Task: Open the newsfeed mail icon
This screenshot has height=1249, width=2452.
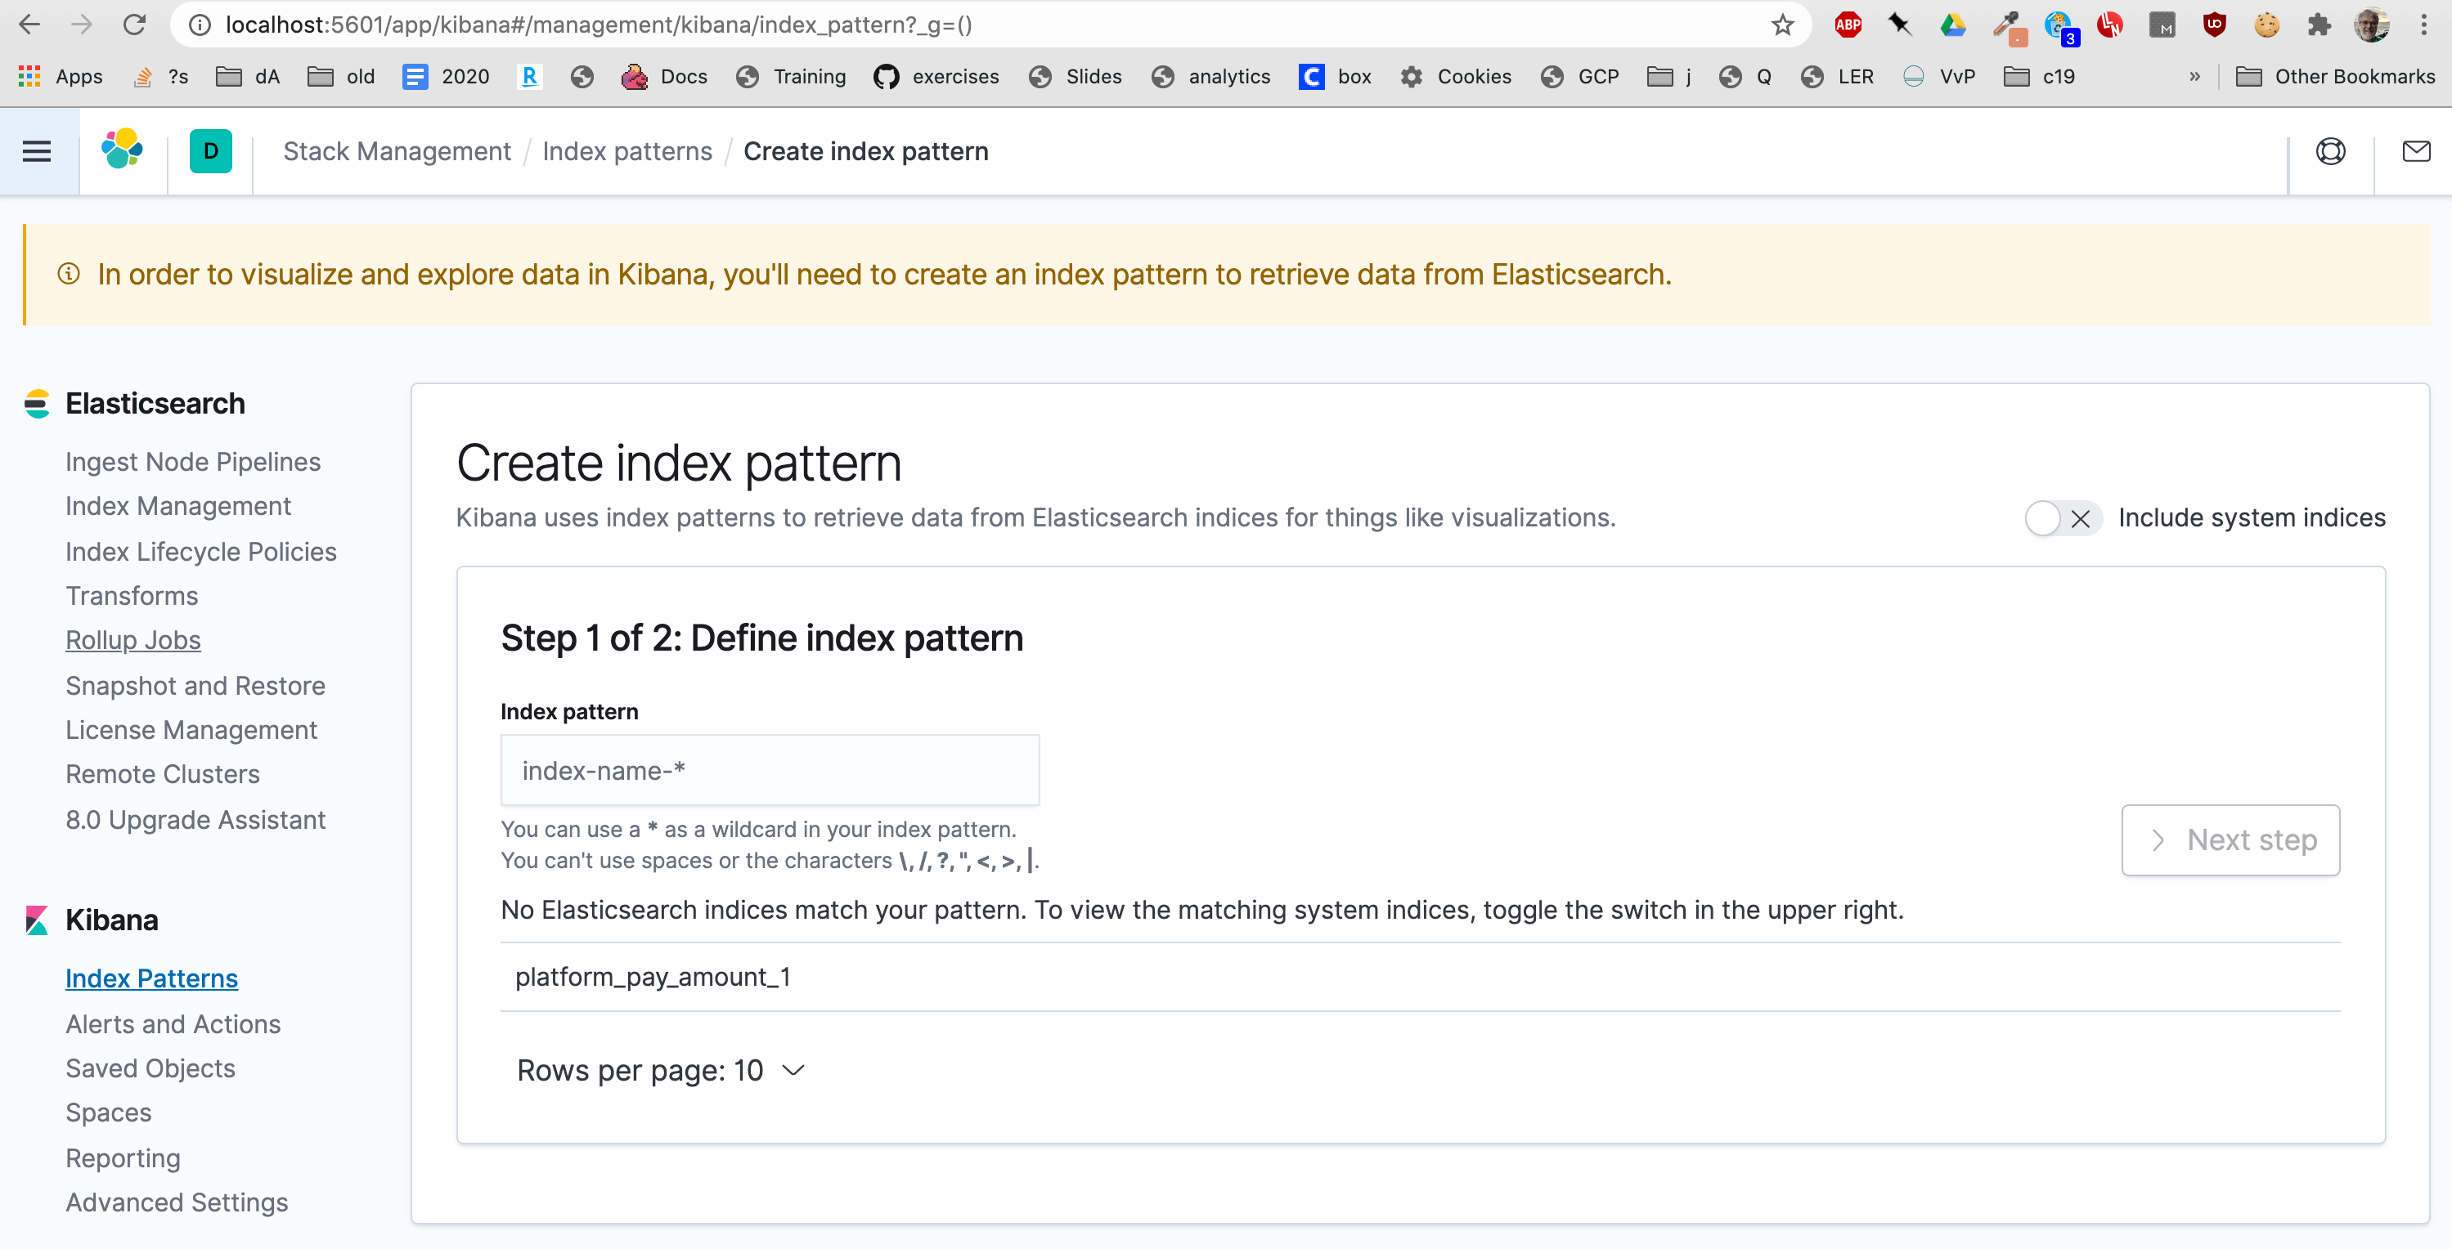Action: [x=2416, y=151]
